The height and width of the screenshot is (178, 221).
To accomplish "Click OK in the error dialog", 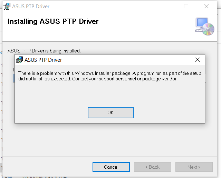I will 110,112.
